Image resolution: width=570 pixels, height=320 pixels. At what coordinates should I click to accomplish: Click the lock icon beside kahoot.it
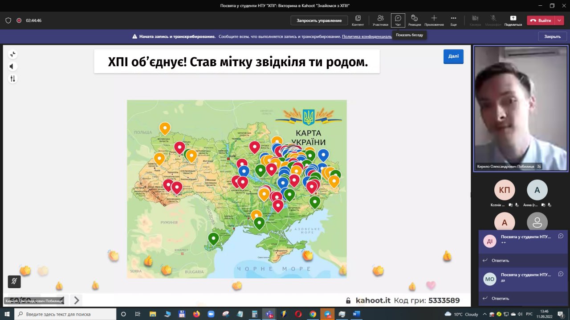(348, 300)
